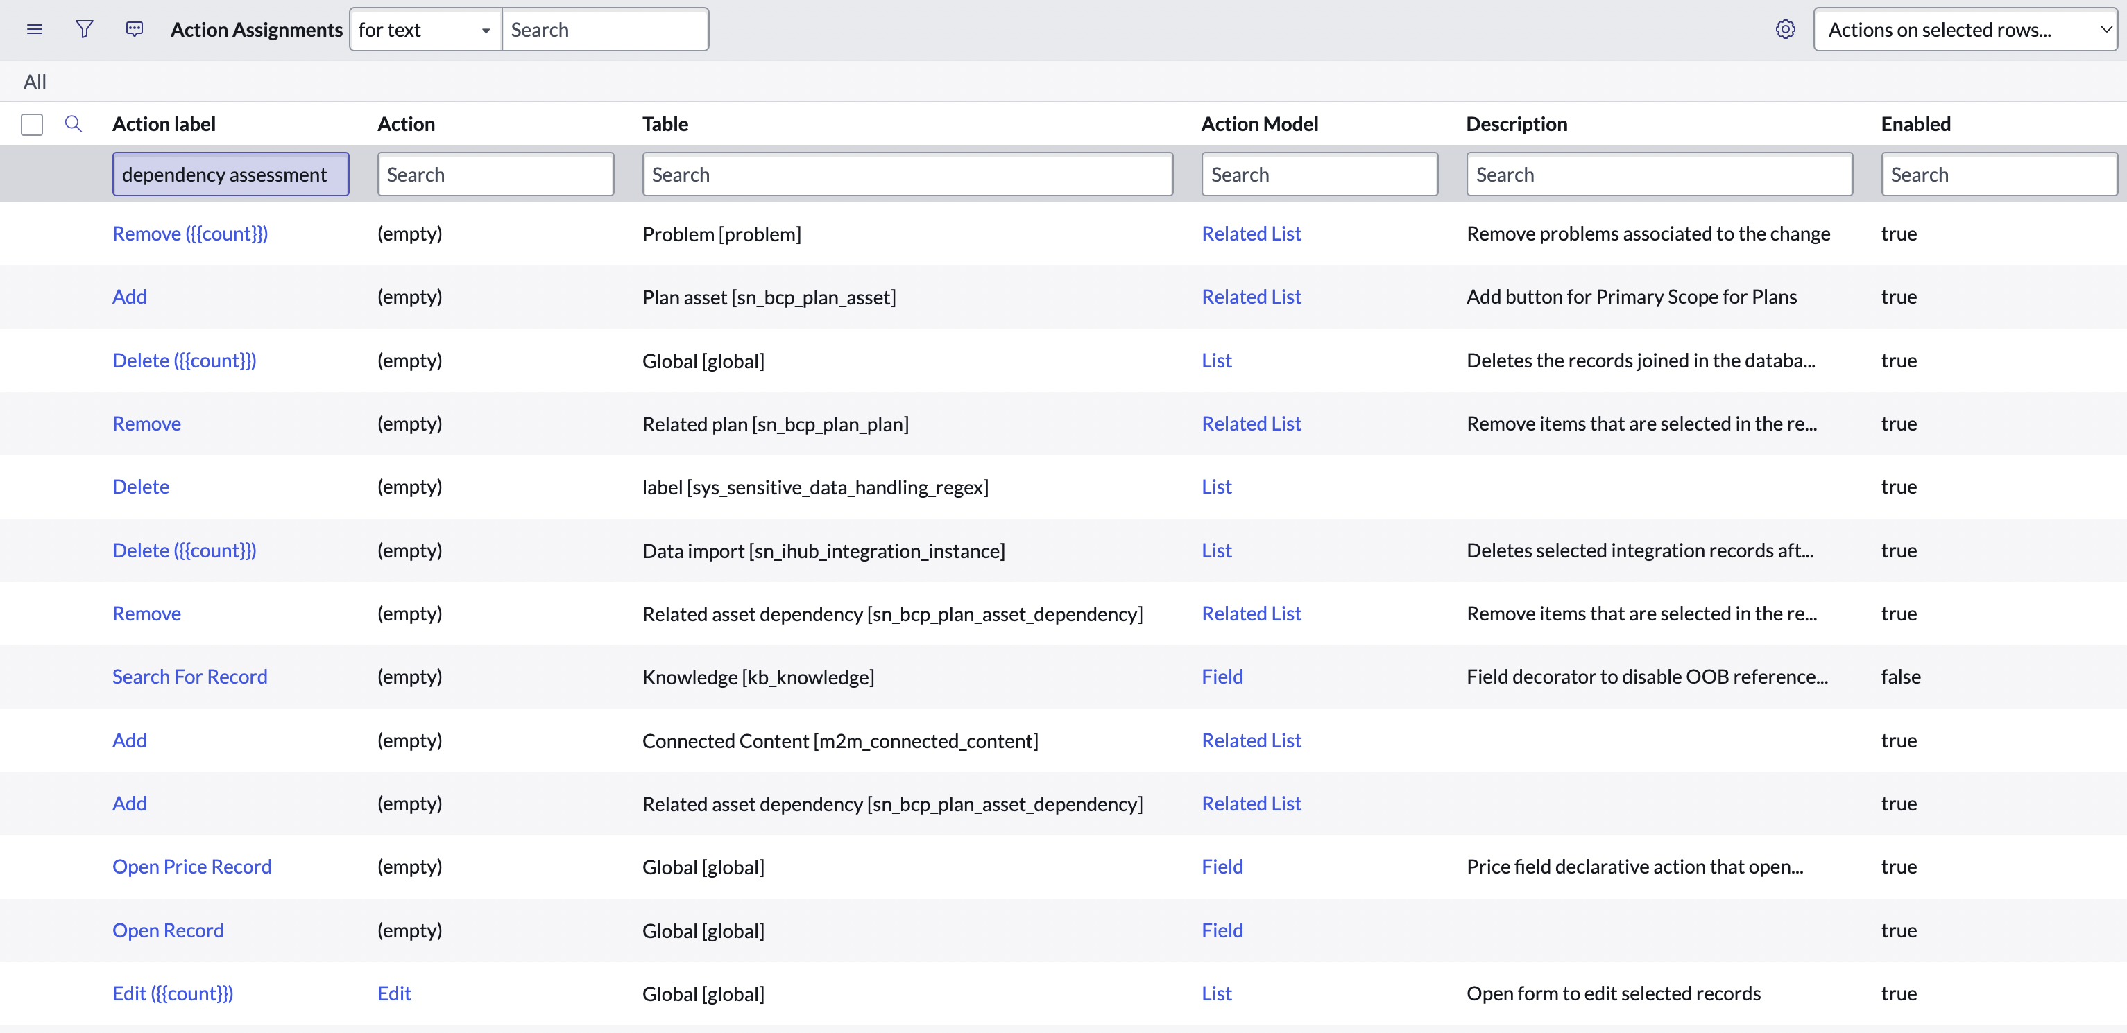Expand 'Actions on selected rows' dropdown
Image resolution: width=2127 pixels, height=1033 pixels.
(1965, 30)
